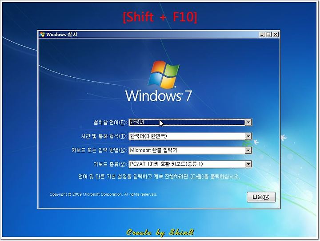Click the 키보드 종류(Y) label
Screen dimensions: 320x241
coord(110,164)
